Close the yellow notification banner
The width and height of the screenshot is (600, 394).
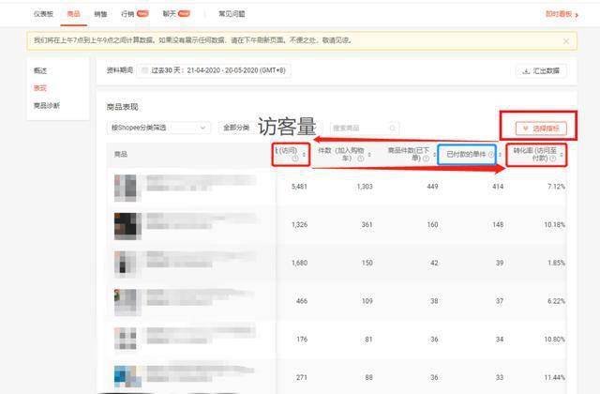tap(566, 41)
